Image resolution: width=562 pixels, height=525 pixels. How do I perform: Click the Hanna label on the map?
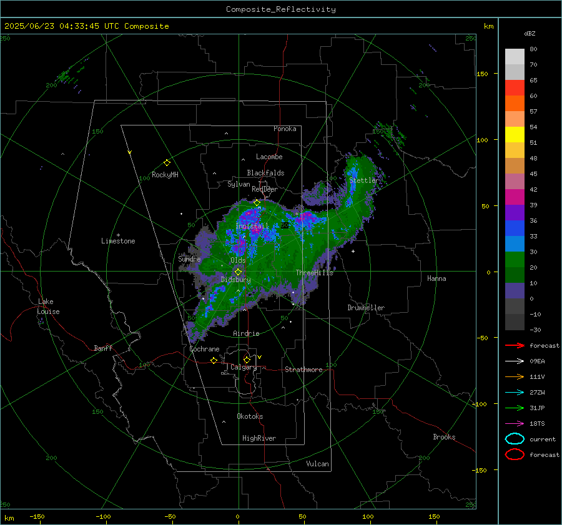coord(436,278)
